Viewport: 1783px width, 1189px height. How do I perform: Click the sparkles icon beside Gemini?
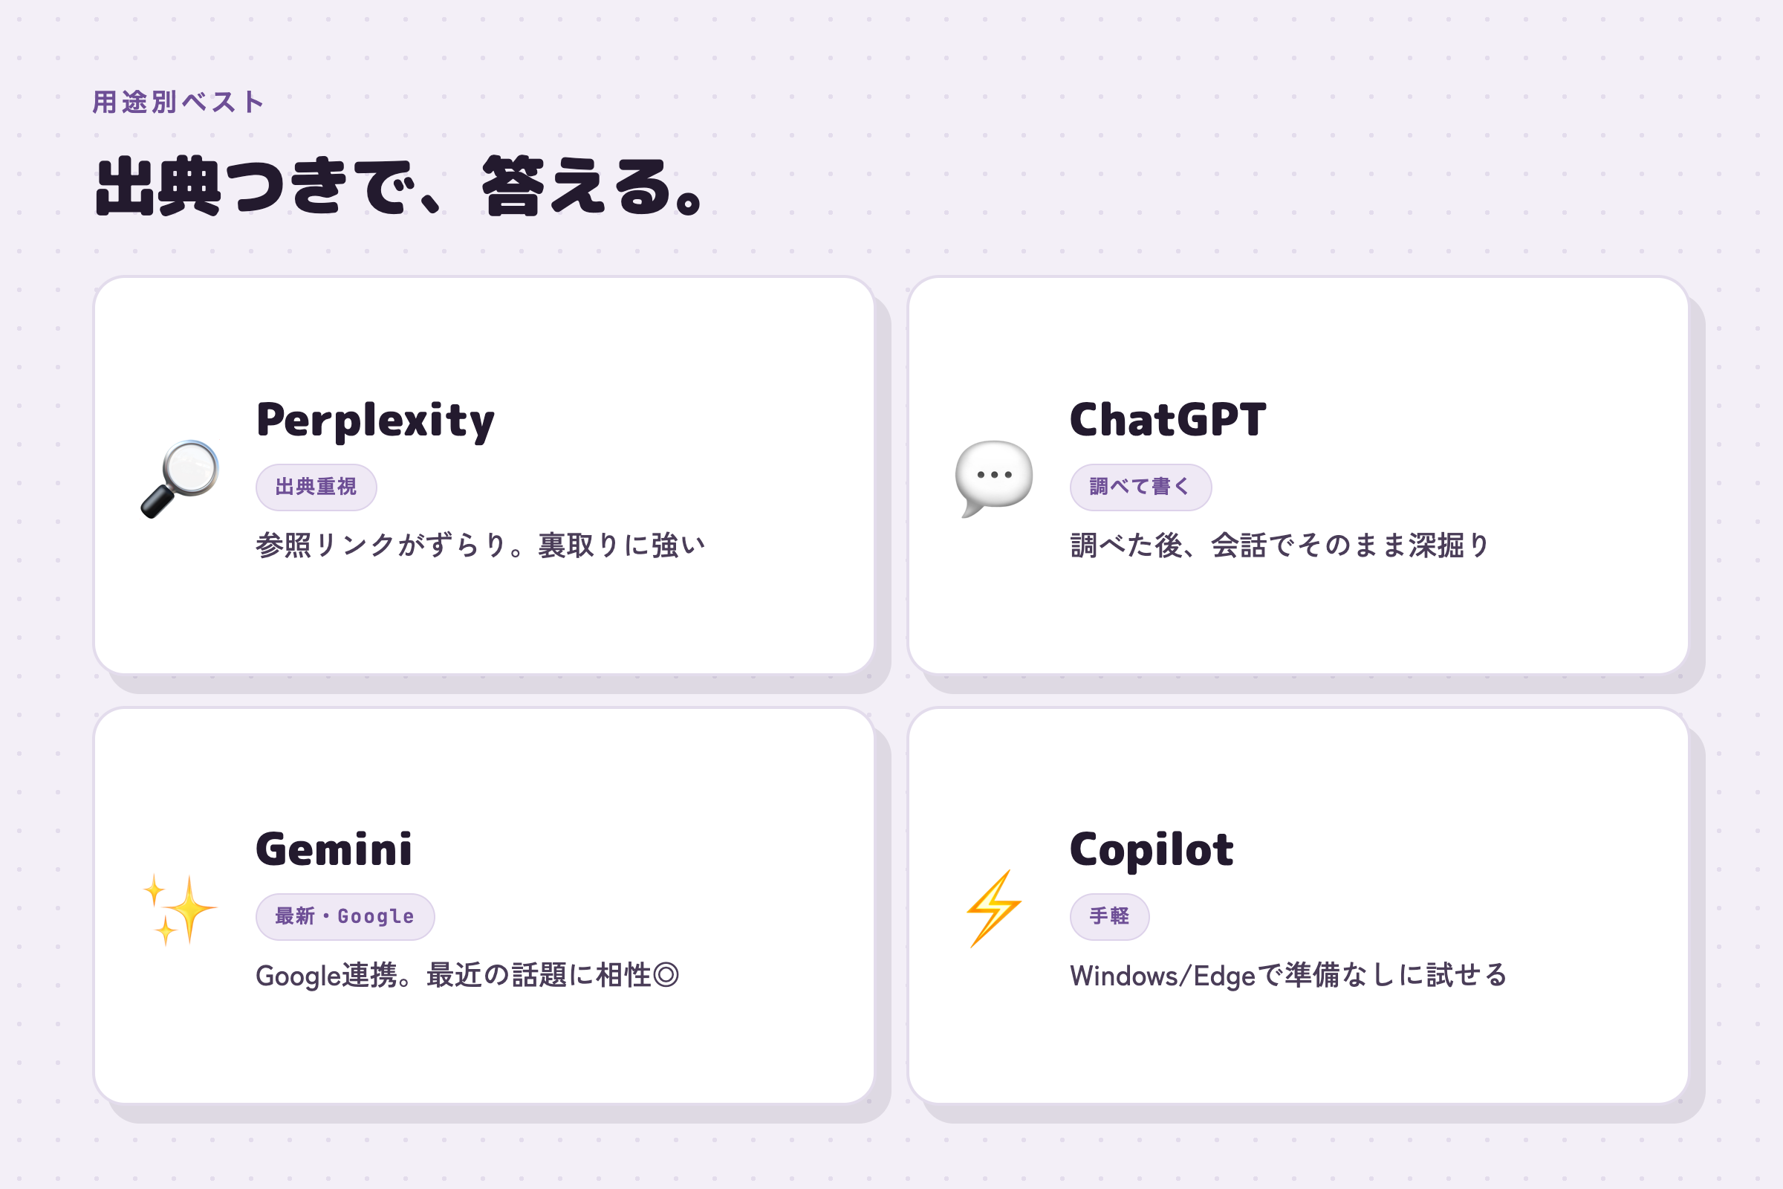pos(180,908)
